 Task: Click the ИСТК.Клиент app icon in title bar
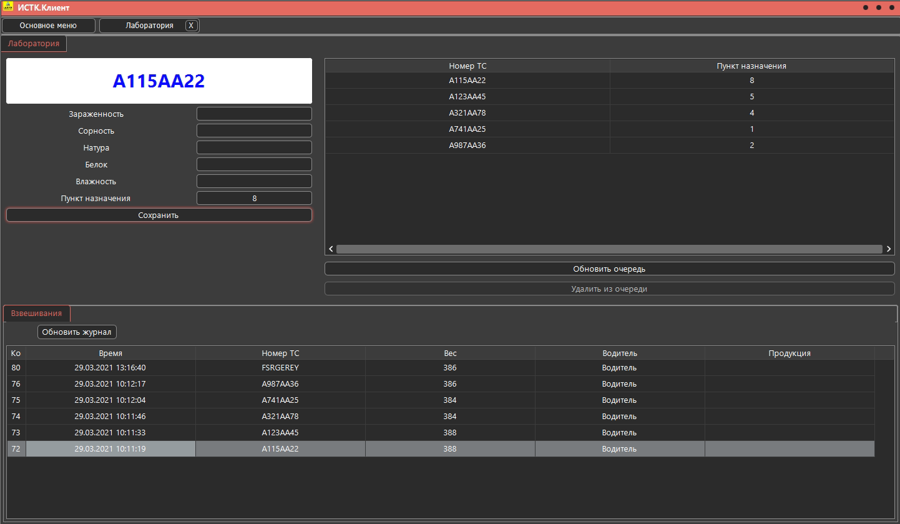(8, 7)
